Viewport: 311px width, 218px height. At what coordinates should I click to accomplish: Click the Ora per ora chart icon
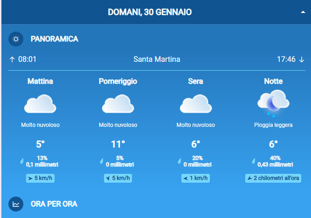point(16,204)
